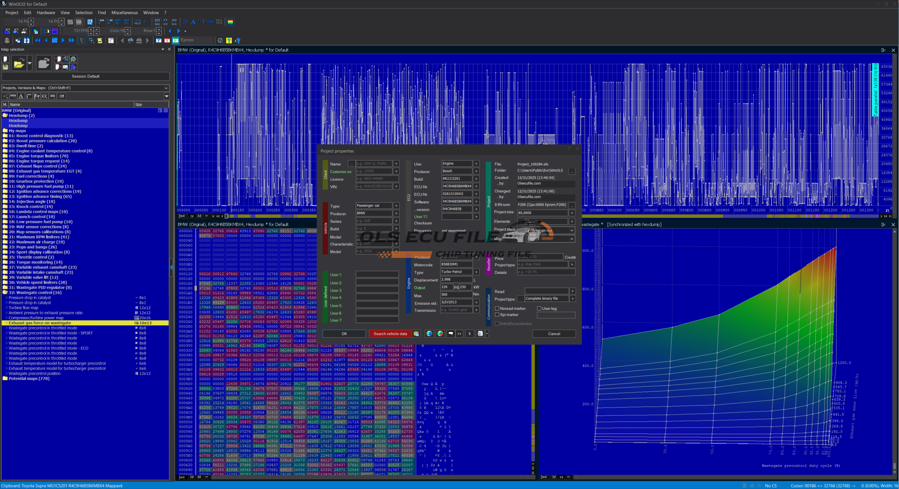Viewport: 899px width, 489px height.
Task: Check the Spi marker checkbox
Action: tap(497, 315)
